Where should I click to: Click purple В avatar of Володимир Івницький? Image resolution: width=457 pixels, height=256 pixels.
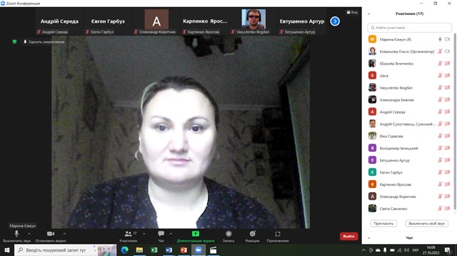click(x=372, y=148)
